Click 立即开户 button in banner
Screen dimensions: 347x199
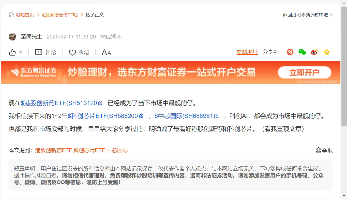(x=305, y=73)
